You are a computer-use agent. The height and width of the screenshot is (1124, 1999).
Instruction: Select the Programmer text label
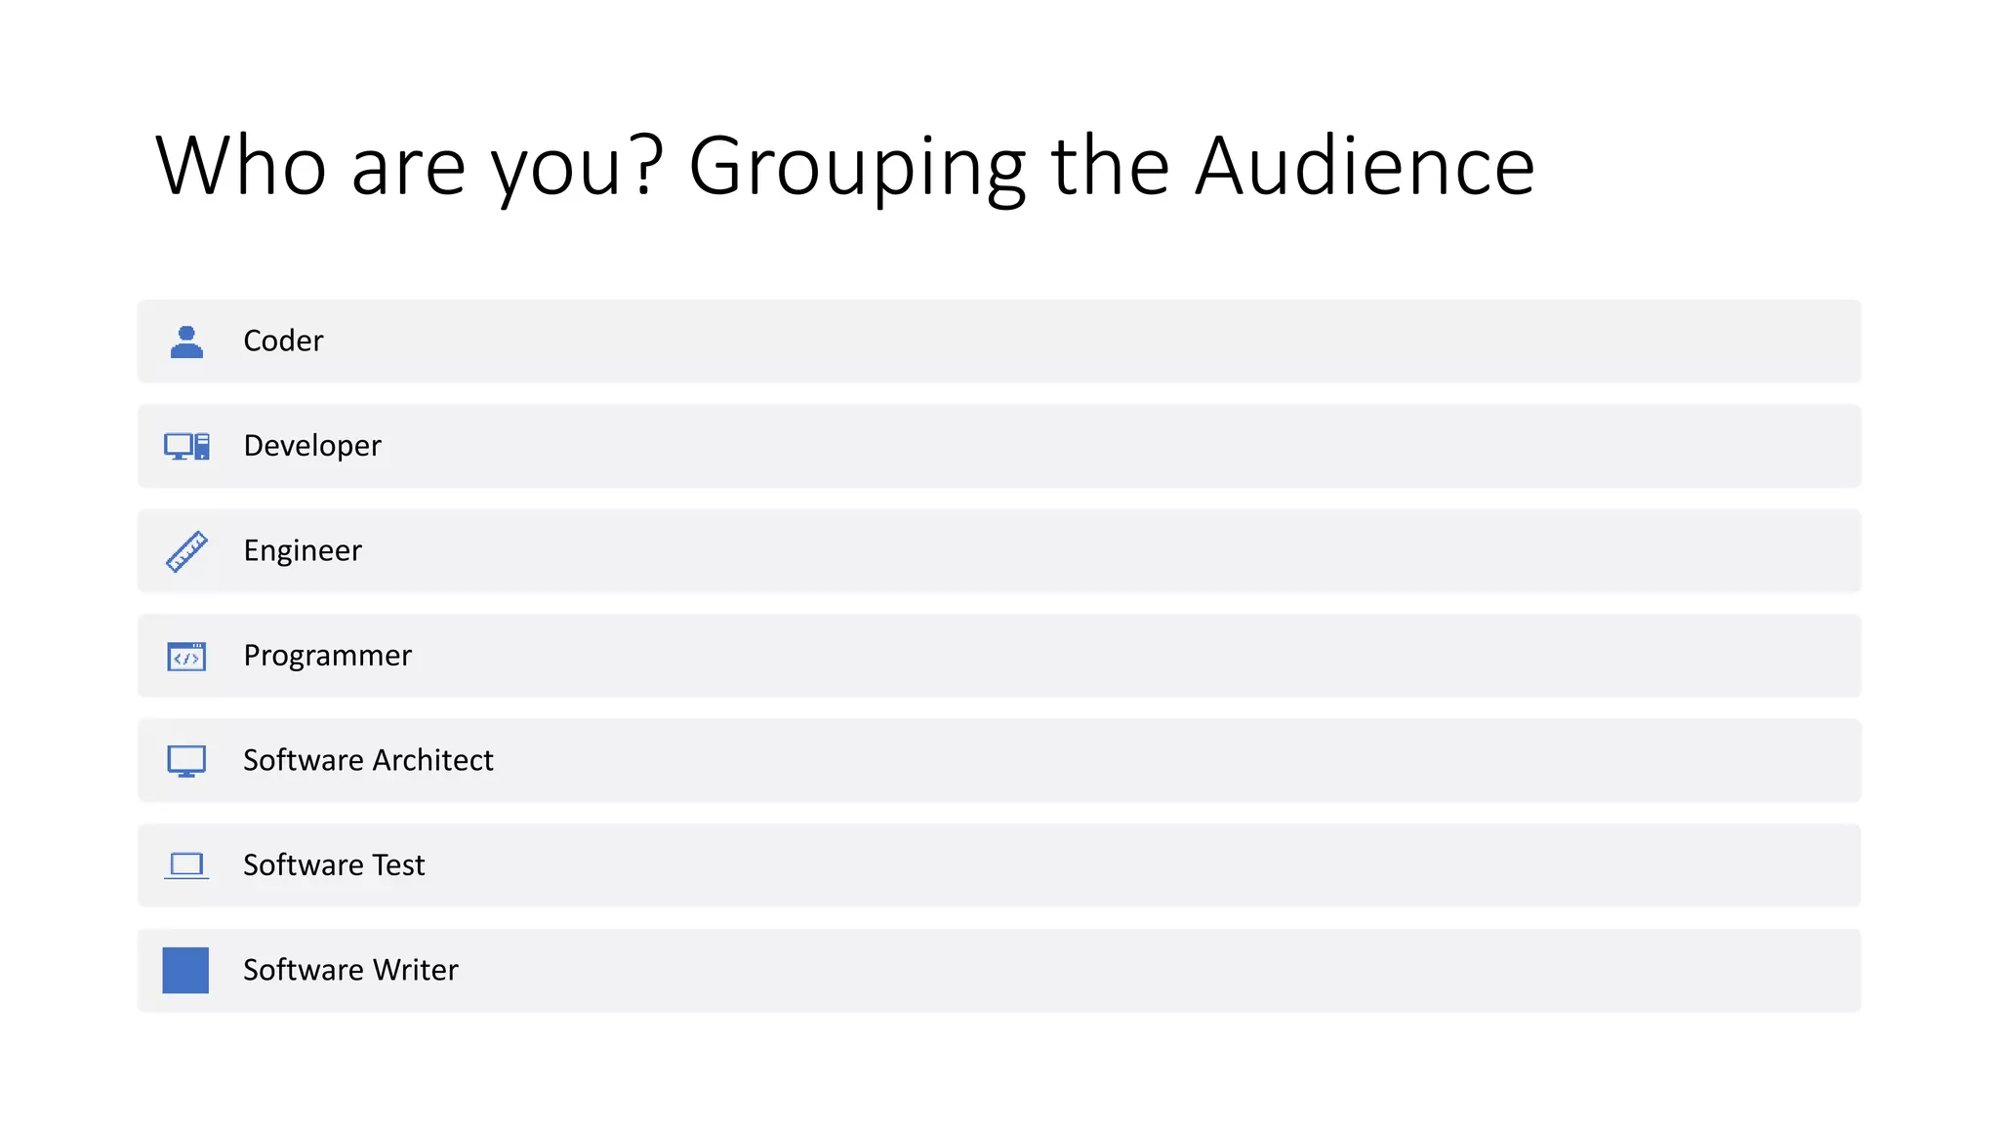click(x=328, y=656)
